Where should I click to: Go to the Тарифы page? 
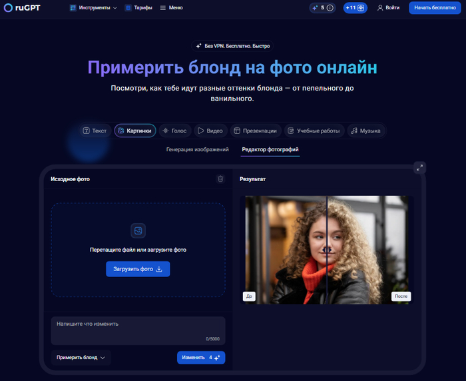[x=138, y=8]
